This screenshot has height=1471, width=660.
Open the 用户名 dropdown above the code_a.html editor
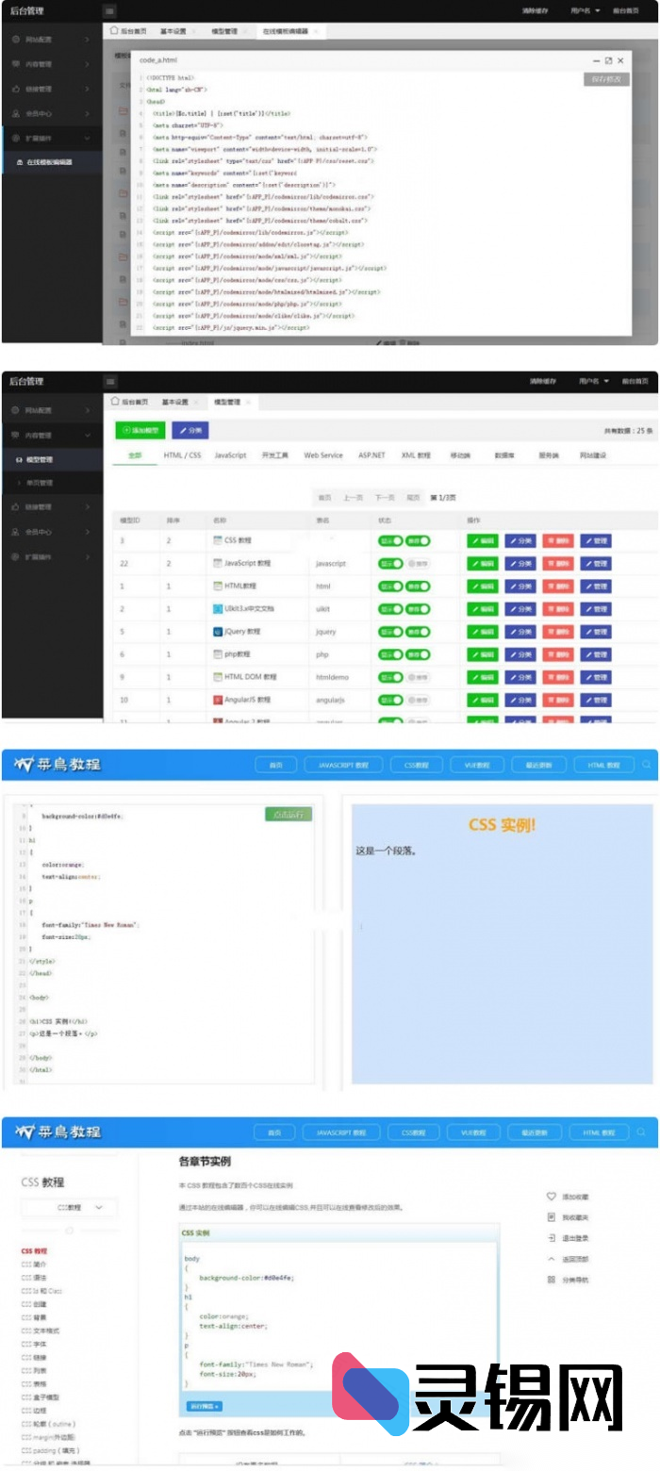coord(585,11)
